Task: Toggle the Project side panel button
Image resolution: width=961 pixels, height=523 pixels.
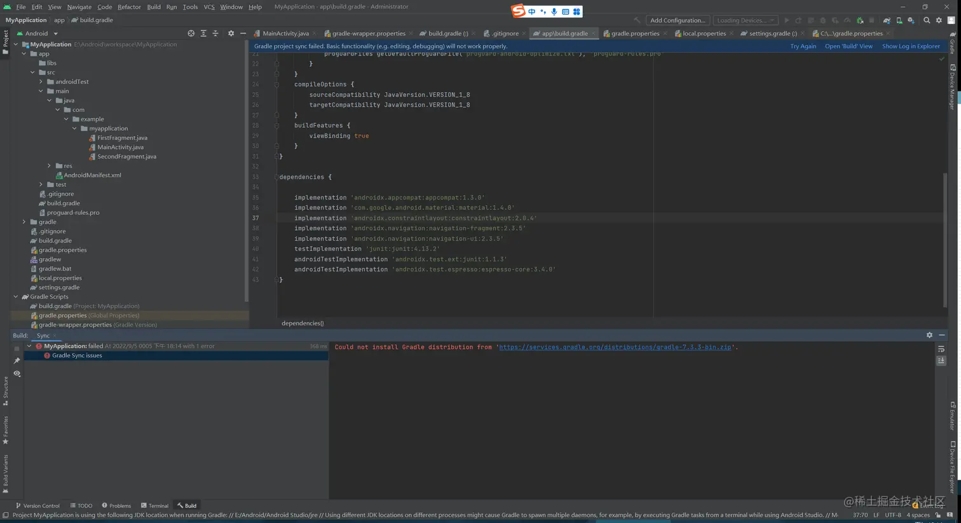Action: click(x=5, y=42)
